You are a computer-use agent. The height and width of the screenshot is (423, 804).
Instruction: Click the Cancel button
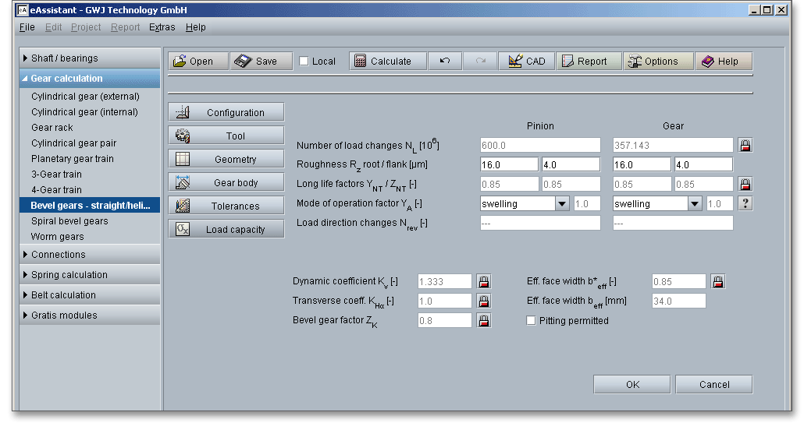pos(713,385)
